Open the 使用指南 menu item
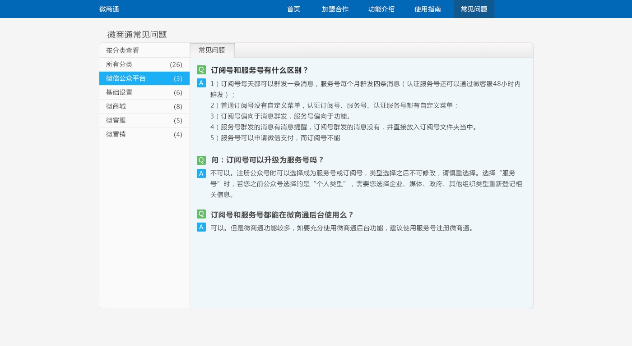Screen dimensions: 632x346 (428, 9)
